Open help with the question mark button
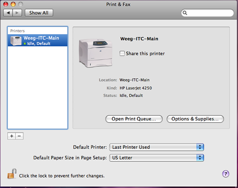 tap(225, 174)
